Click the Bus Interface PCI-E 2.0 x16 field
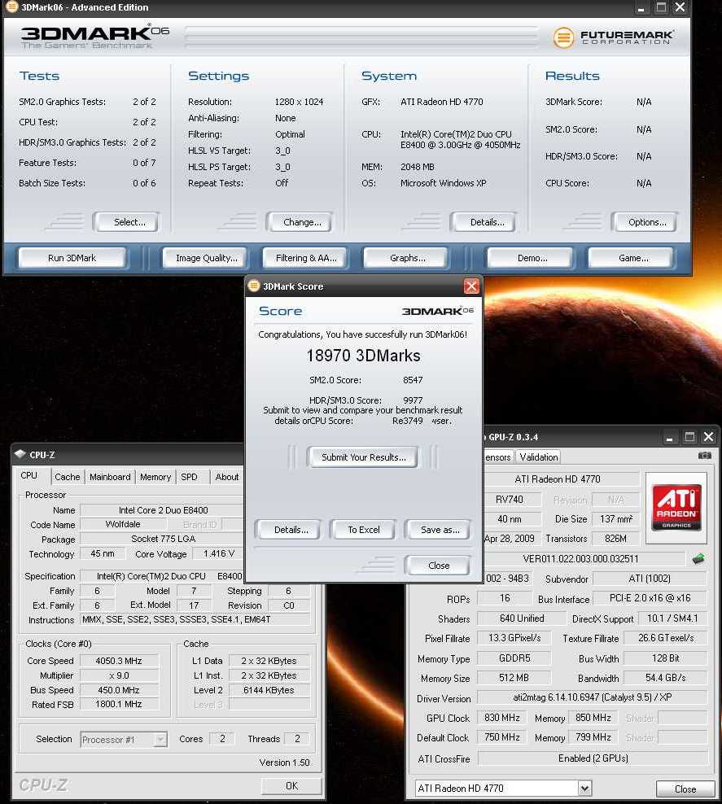 [x=650, y=598]
